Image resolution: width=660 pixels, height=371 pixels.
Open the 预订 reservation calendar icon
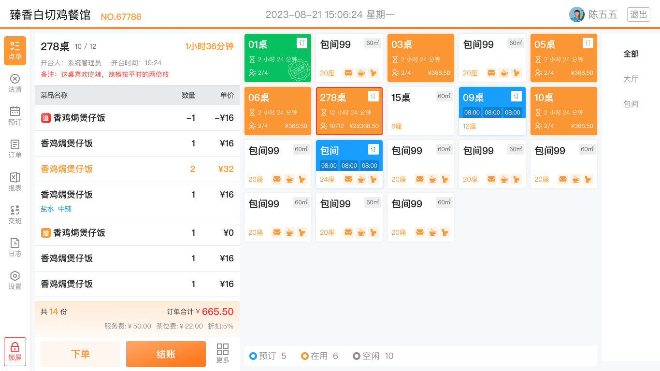pyautogui.click(x=15, y=112)
